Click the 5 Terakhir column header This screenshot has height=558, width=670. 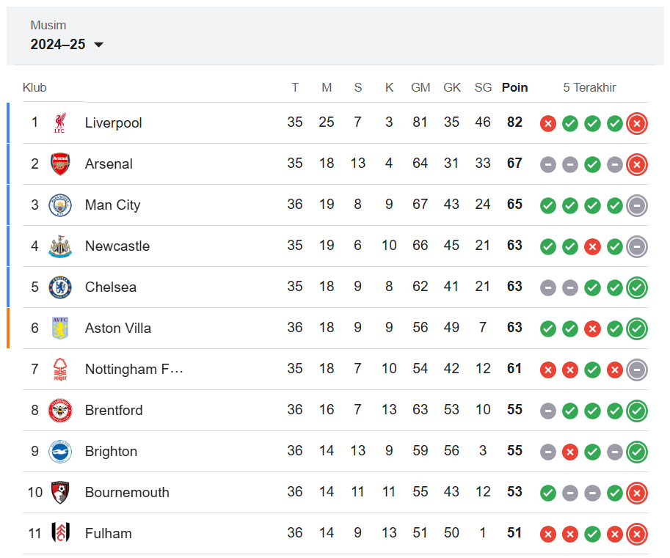(589, 87)
